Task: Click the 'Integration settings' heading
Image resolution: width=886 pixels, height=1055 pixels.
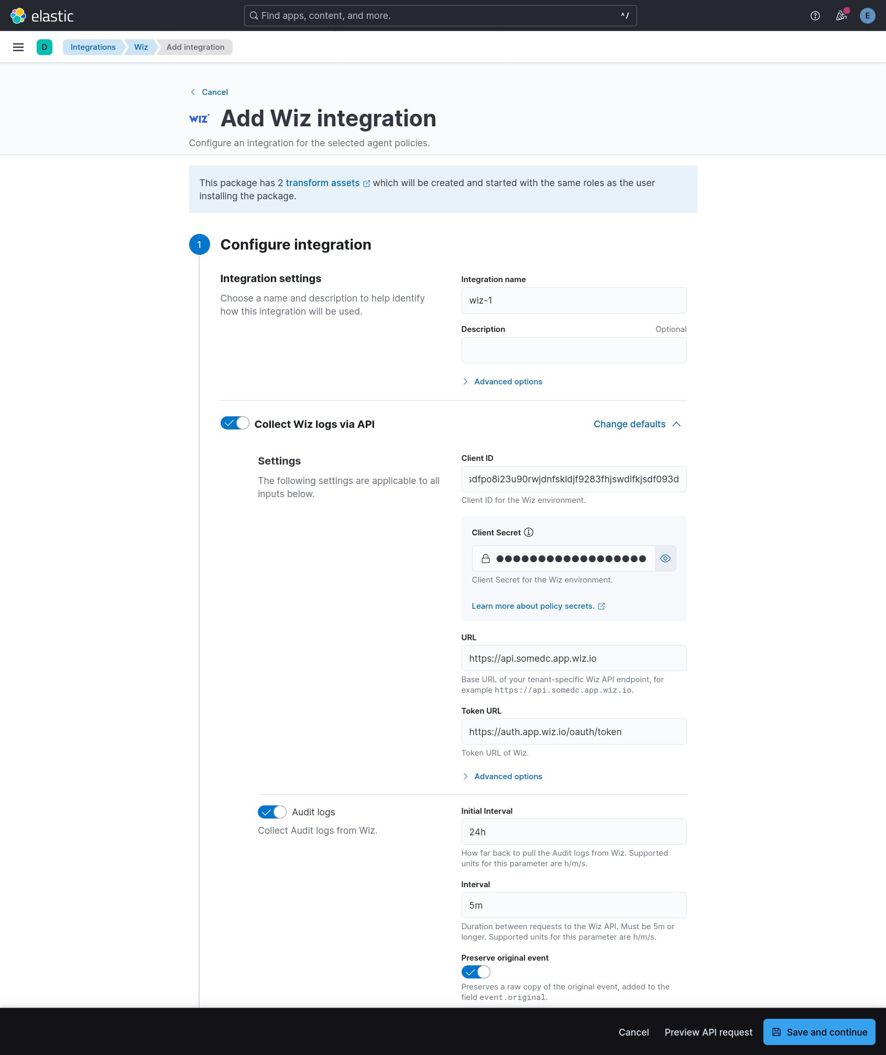Action: (x=270, y=278)
